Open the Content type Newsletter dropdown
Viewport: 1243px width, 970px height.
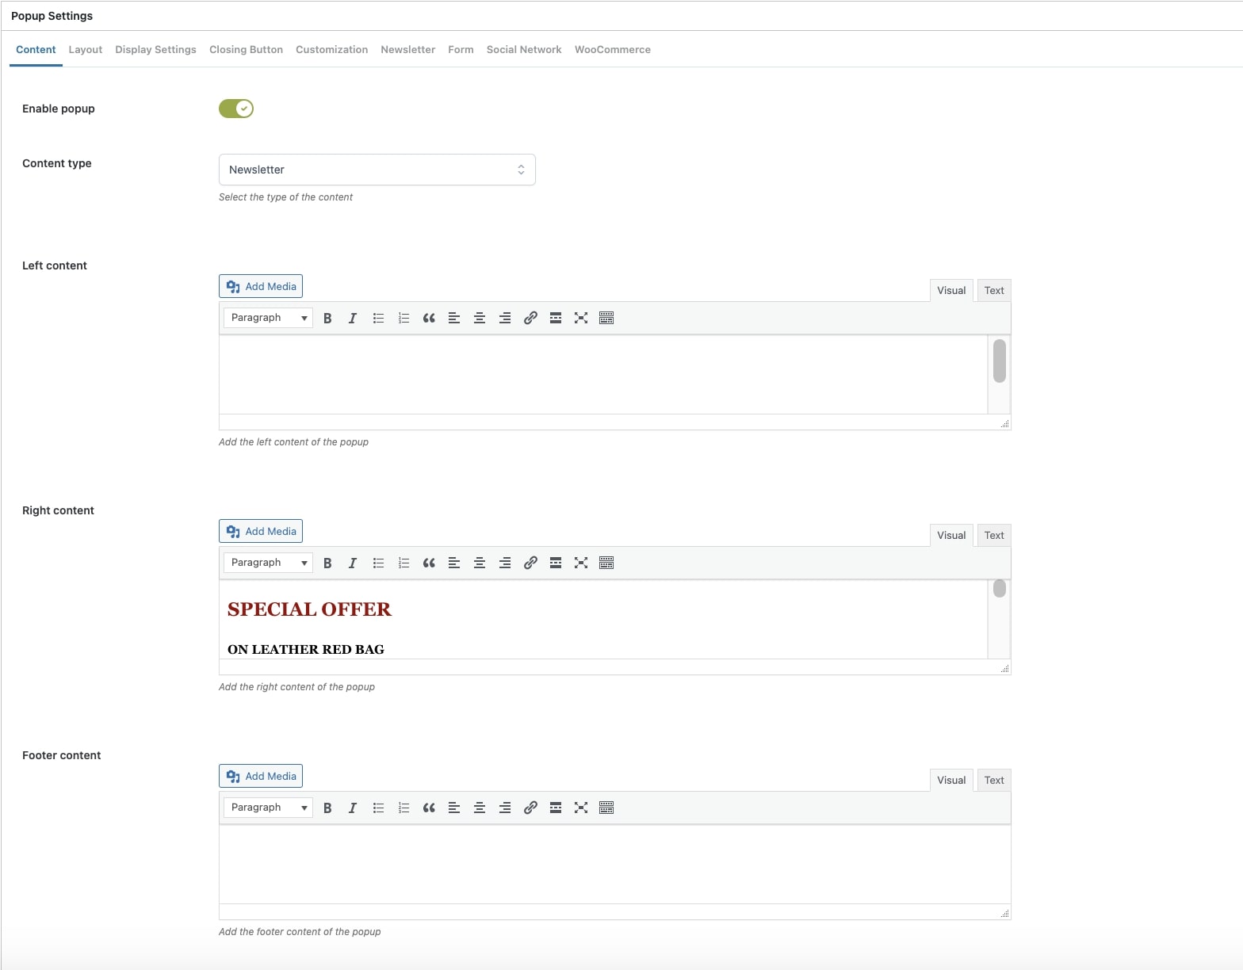(377, 170)
